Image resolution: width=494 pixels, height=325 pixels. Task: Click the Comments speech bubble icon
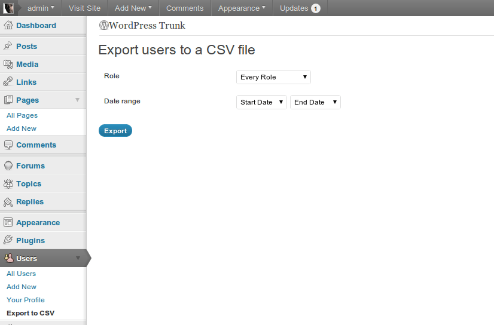(x=8, y=145)
